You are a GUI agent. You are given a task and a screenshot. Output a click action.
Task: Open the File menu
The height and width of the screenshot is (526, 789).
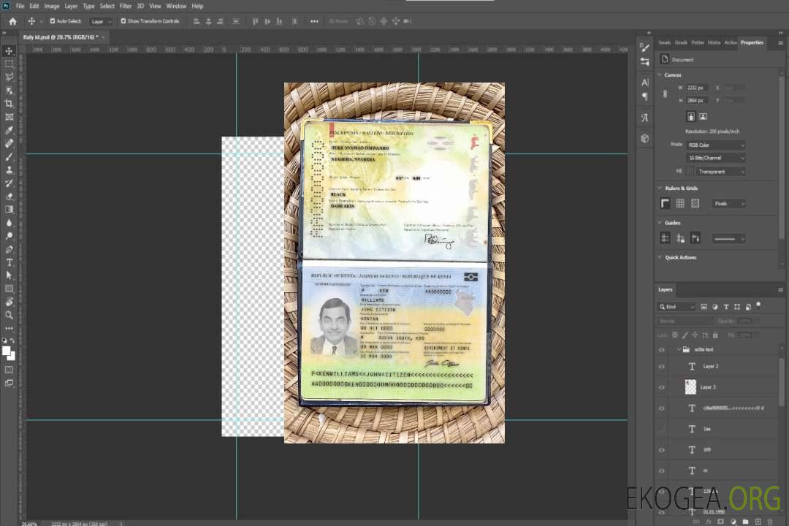20,6
